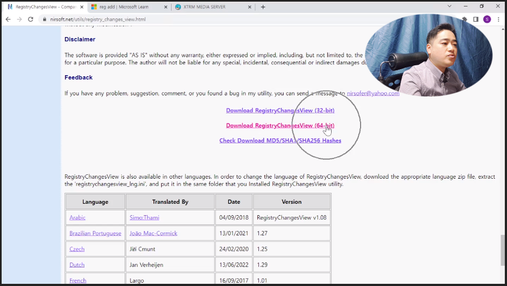Open the Extensions puzzle icon
The width and height of the screenshot is (507, 286).
point(464,20)
